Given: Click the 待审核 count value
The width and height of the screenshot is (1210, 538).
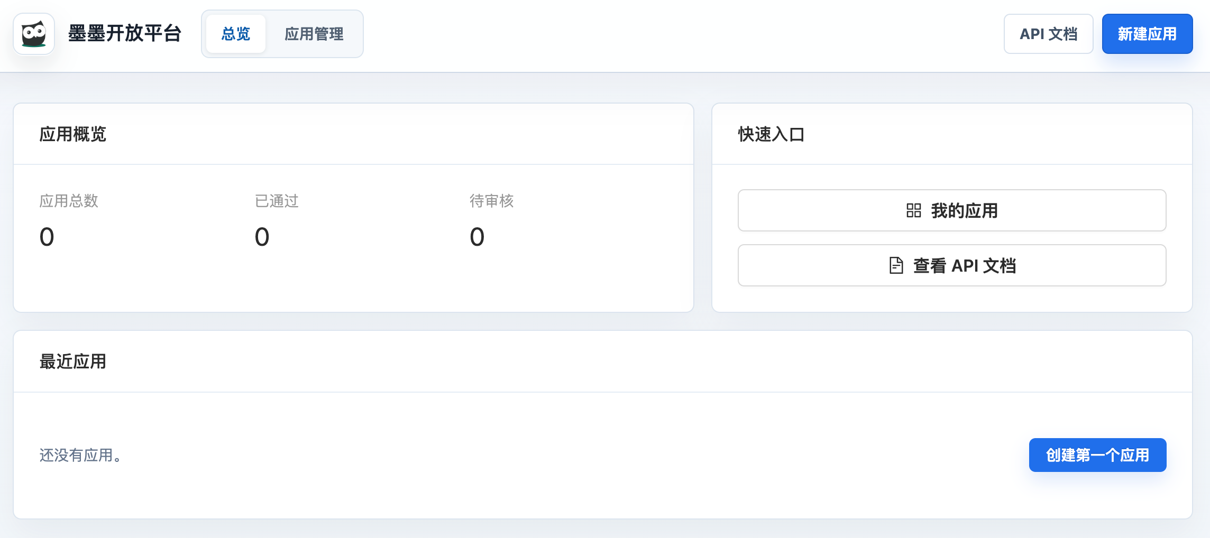Looking at the screenshot, I should (x=477, y=236).
